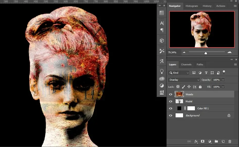Hide the Color Fill 1 layer

coord(170,108)
